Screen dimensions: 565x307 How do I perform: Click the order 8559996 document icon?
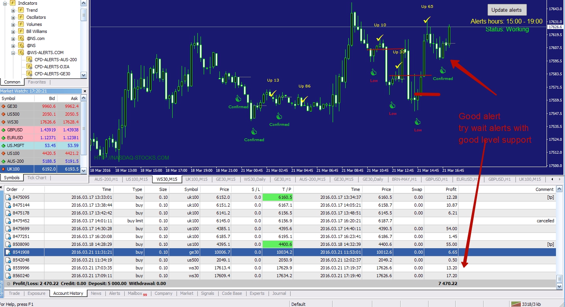coord(8,268)
